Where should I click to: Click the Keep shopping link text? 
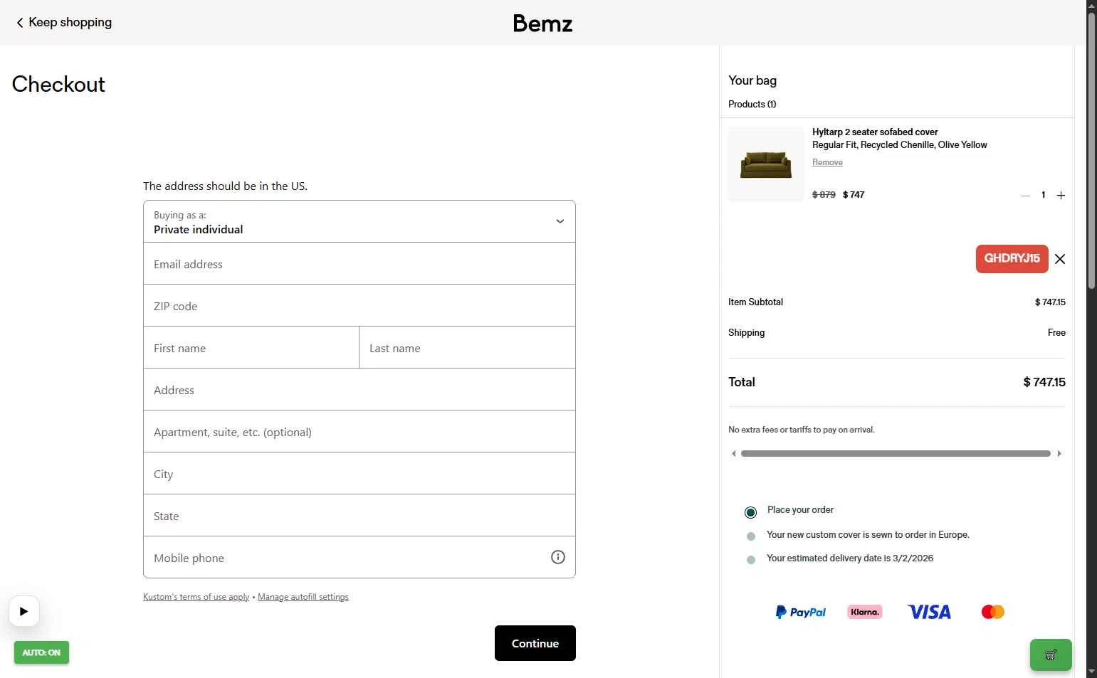70,22
